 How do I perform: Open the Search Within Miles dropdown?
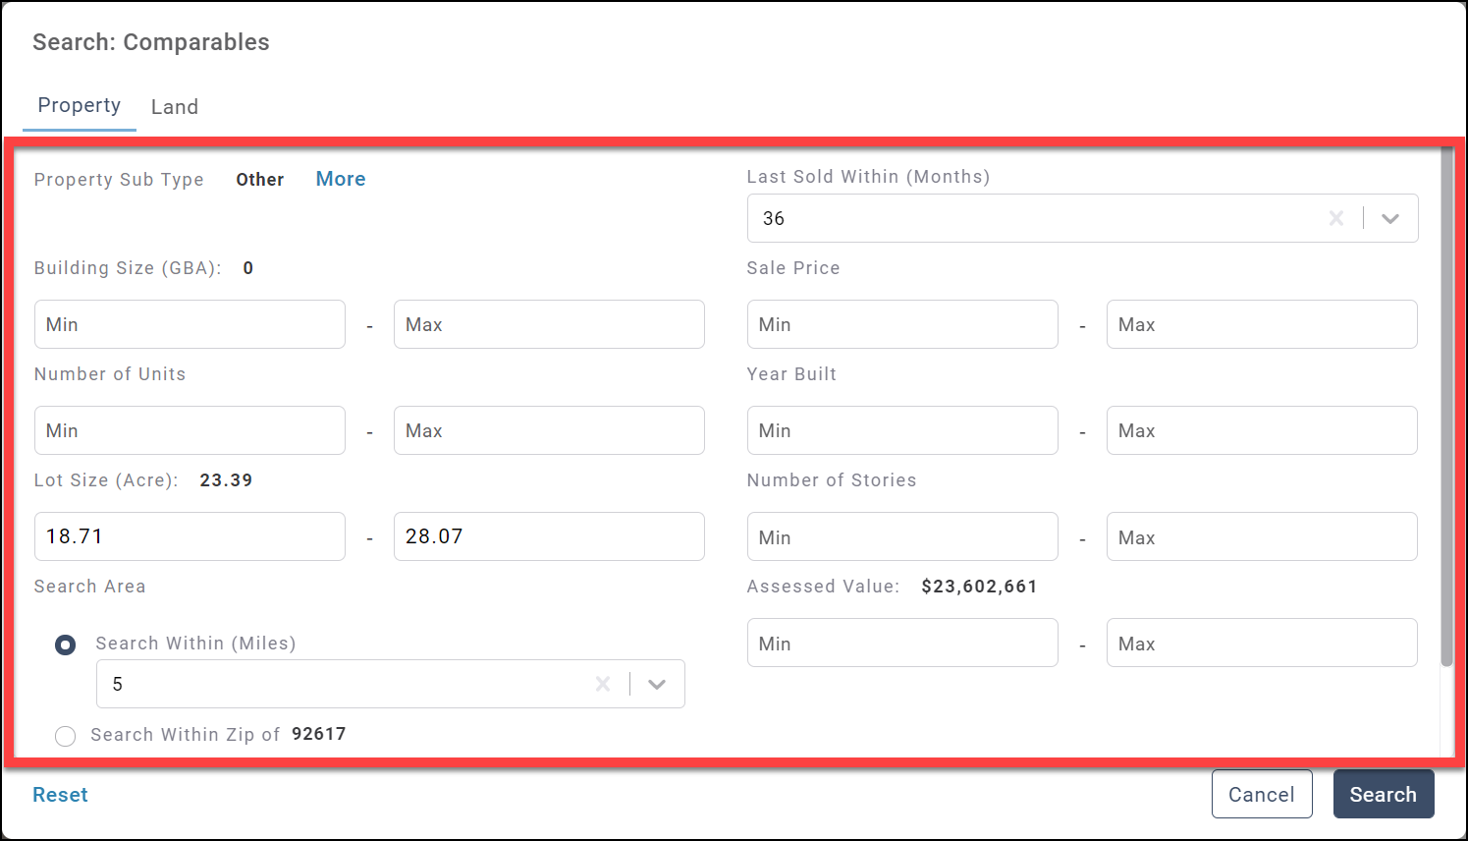click(x=657, y=684)
